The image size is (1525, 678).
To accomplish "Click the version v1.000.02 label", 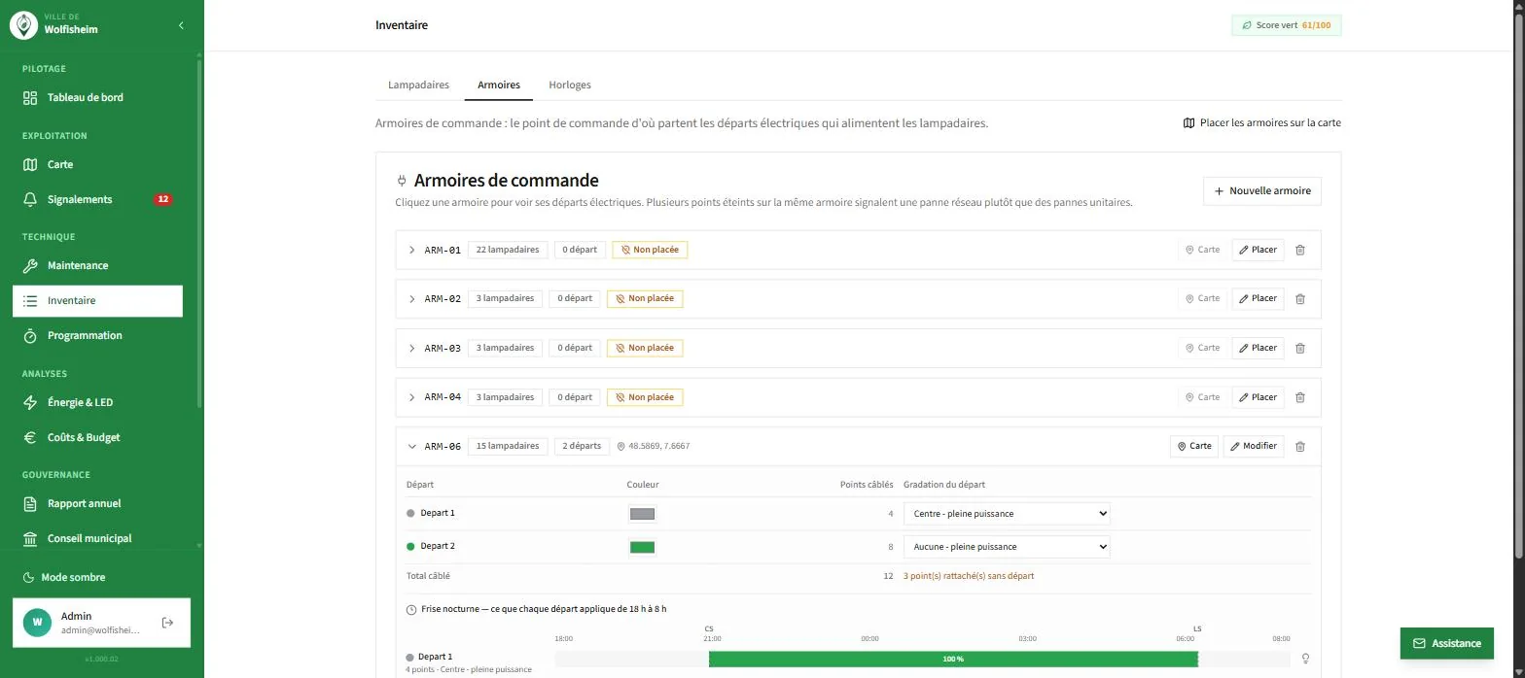I will [x=102, y=660].
